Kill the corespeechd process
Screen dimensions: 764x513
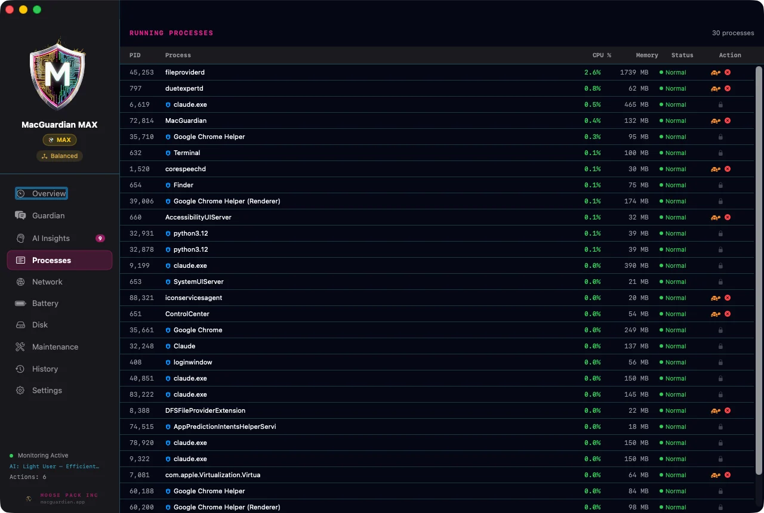728,169
